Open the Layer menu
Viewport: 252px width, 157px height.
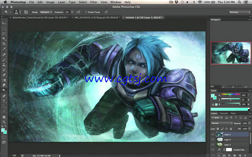(x=61, y=2)
